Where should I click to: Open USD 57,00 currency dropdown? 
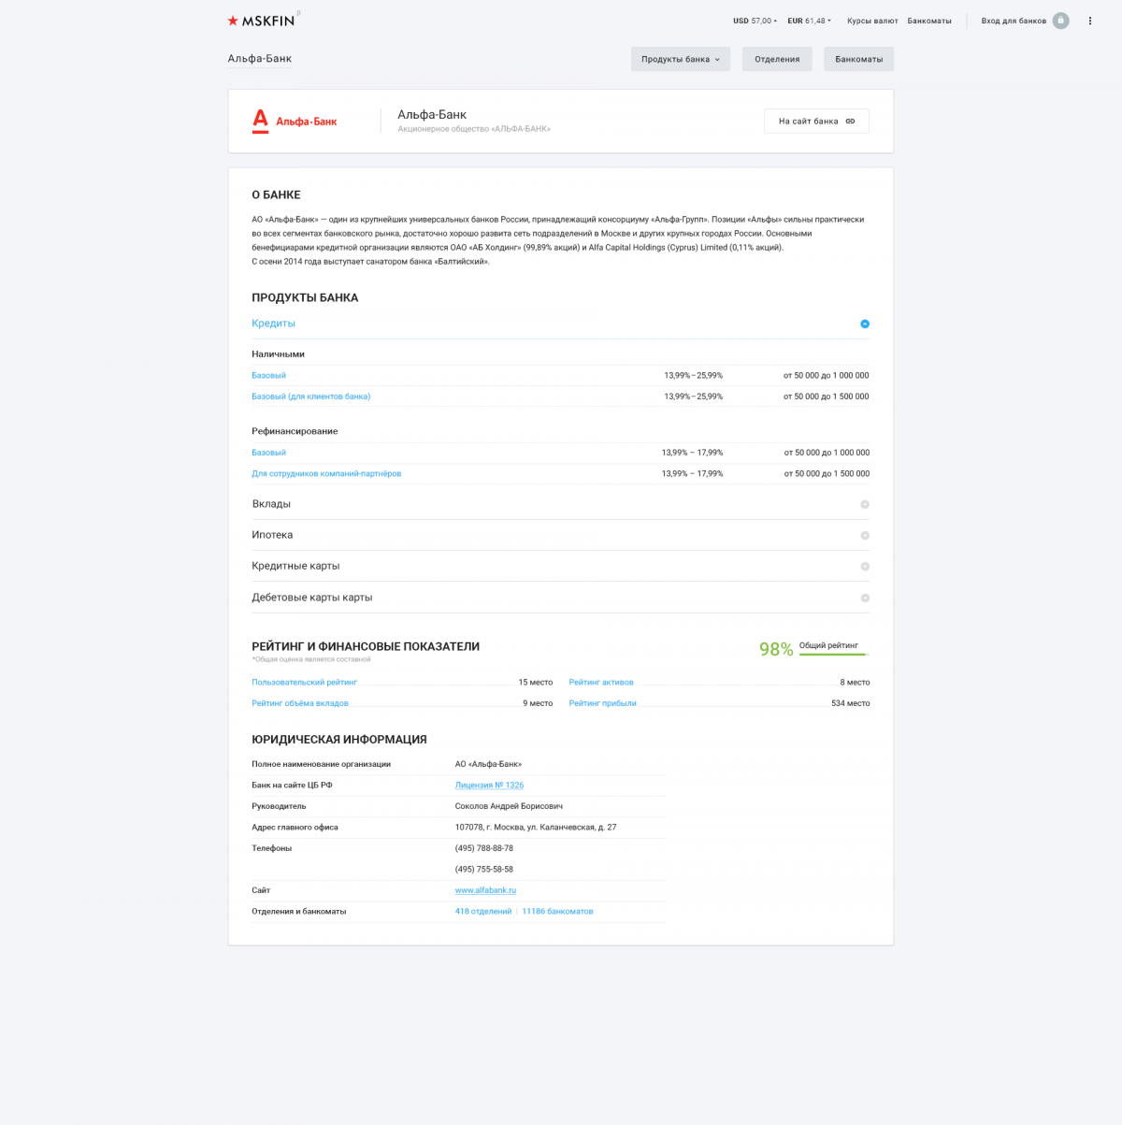tap(755, 21)
